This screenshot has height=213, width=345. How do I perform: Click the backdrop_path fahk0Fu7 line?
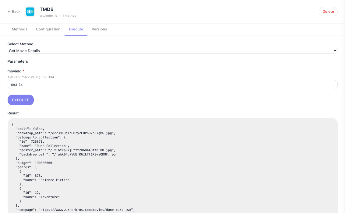[x=69, y=154]
